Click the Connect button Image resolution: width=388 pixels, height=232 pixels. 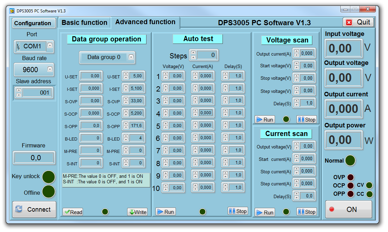pyautogui.click(x=34, y=209)
